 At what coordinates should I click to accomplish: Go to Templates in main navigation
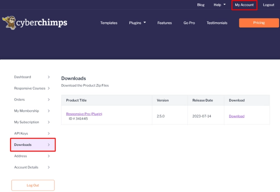click(109, 23)
